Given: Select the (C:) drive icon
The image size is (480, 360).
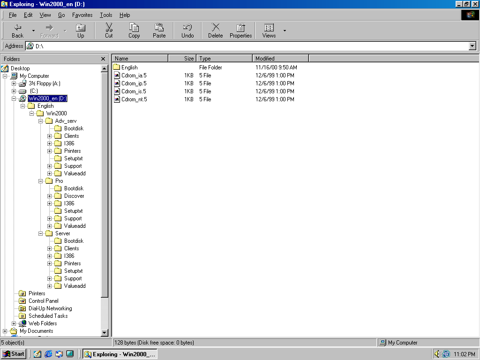Looking at the screenshot, I should [x=22, y=91].
